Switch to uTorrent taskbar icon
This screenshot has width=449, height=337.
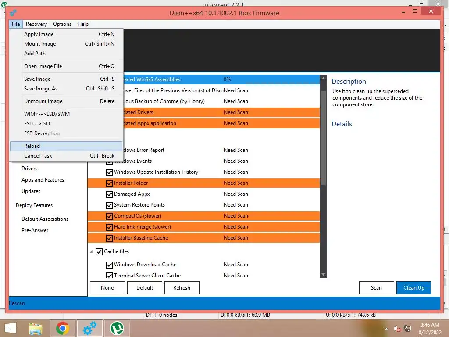(117, 328)
